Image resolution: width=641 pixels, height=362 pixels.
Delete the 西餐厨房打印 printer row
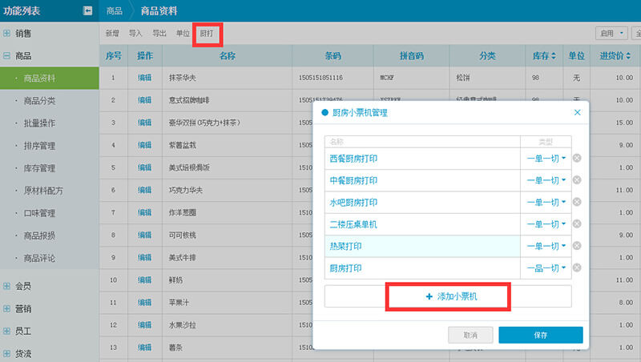click(x=577, y=159)
